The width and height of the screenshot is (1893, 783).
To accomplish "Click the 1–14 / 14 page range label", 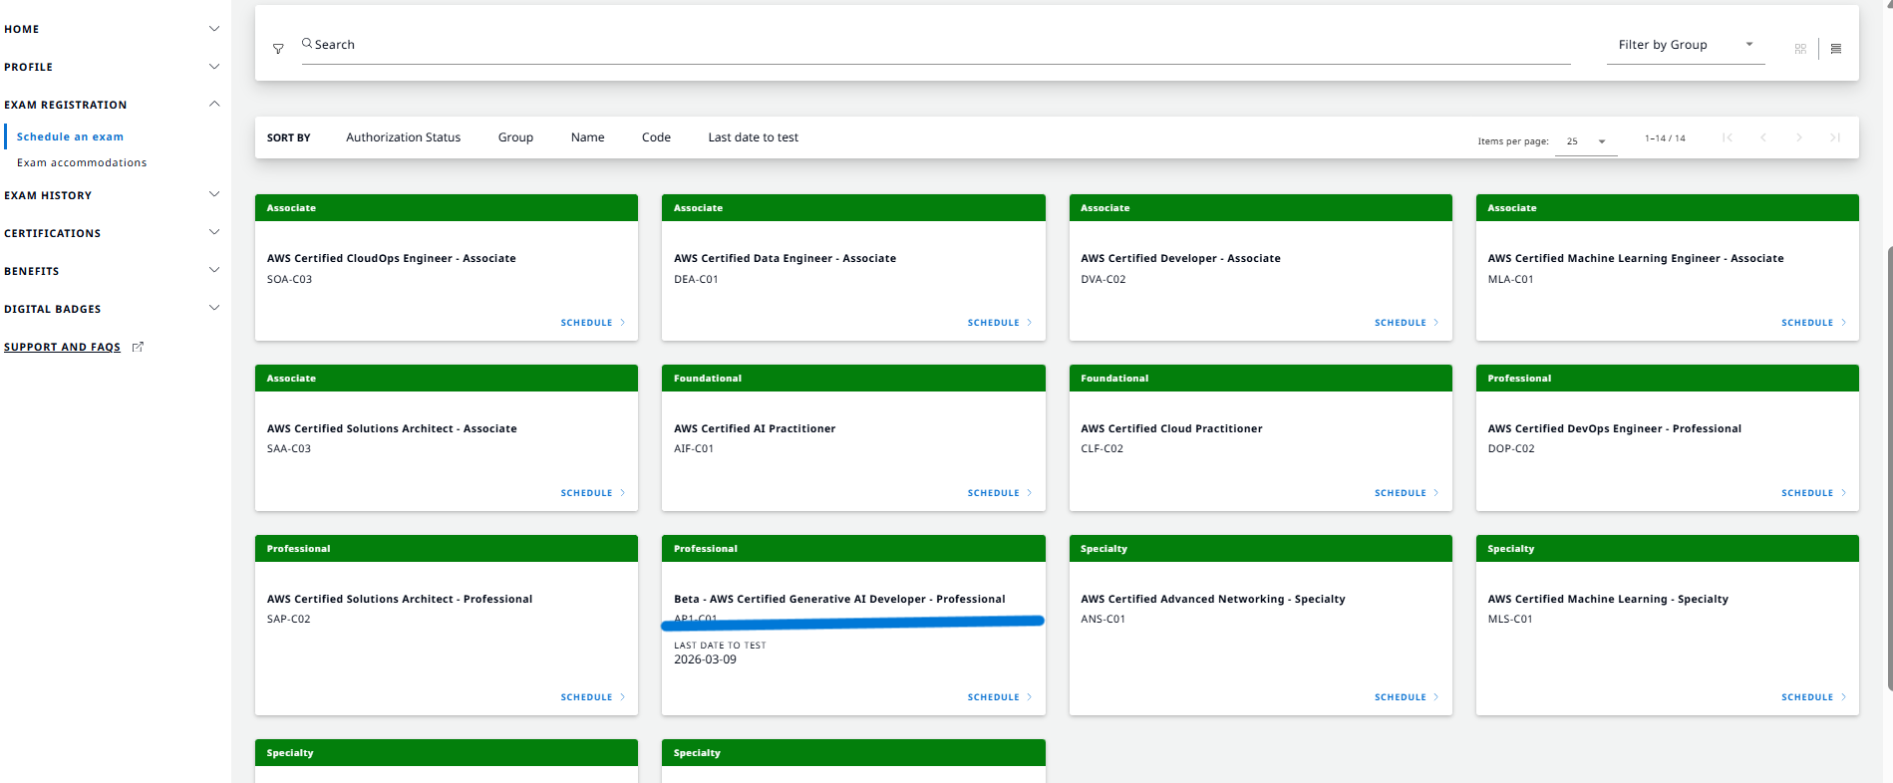I will (1665, 138).
